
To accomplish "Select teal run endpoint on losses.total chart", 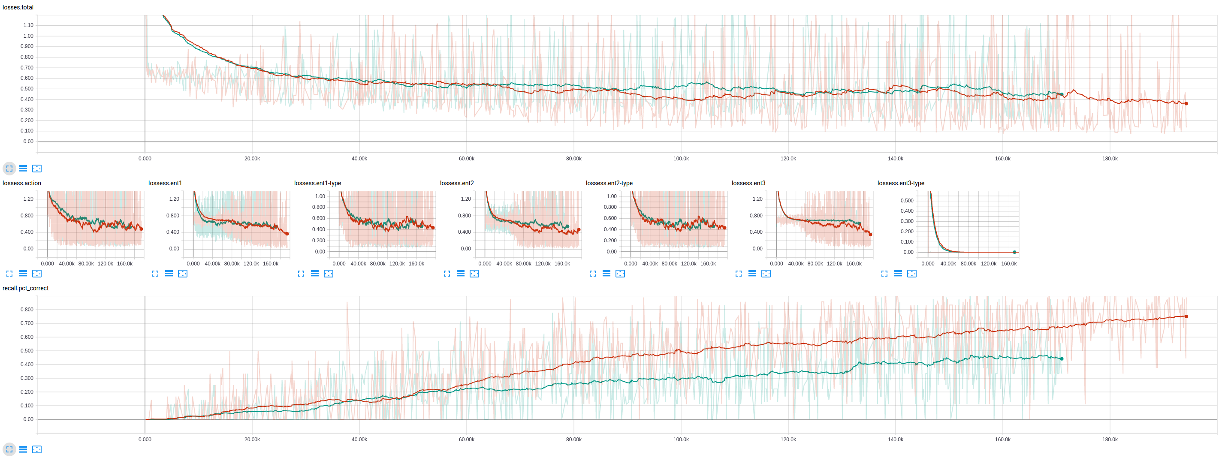I will (1062, 94).
